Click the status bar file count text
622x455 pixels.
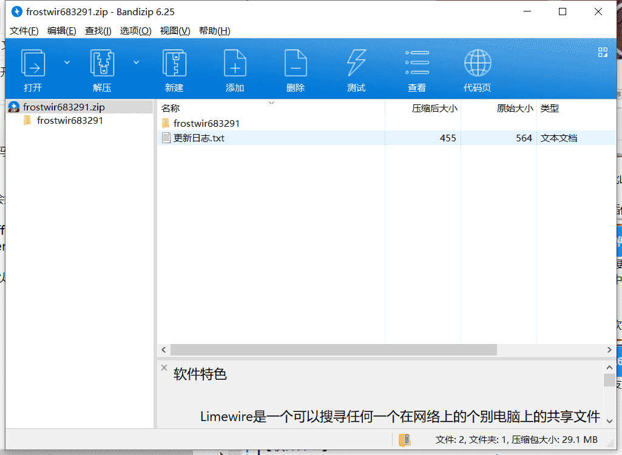[516, 439]
